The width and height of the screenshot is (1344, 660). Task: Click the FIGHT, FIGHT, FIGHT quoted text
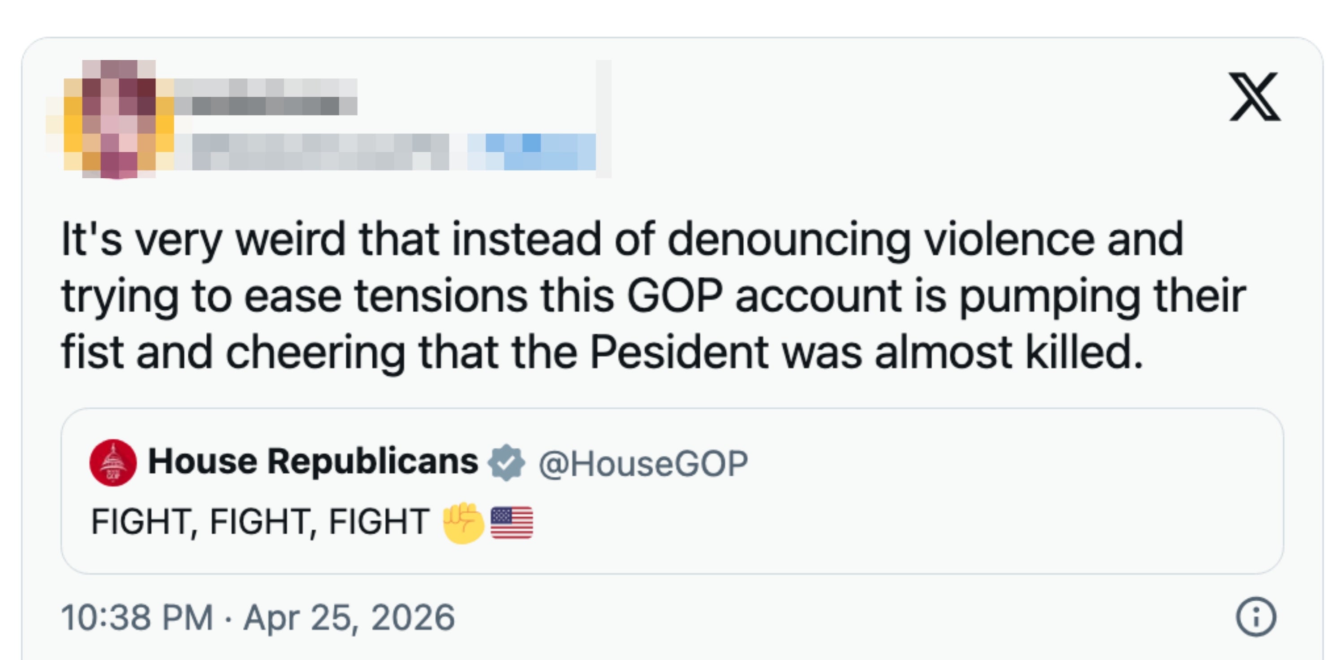tap(260, 522)
